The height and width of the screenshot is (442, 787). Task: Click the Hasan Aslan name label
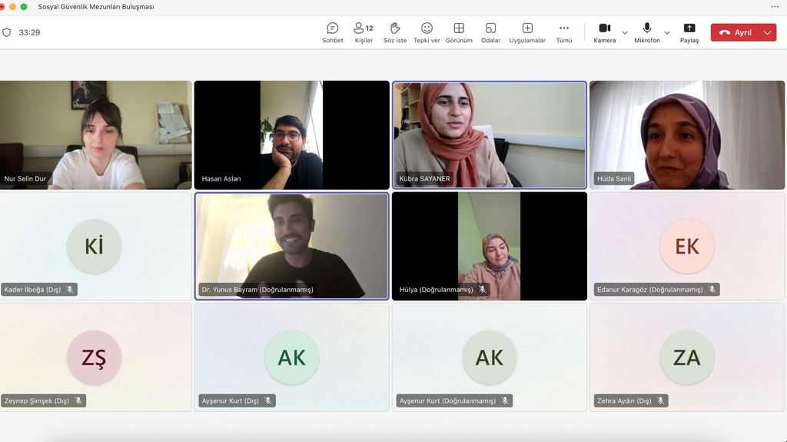pos(221,178)
